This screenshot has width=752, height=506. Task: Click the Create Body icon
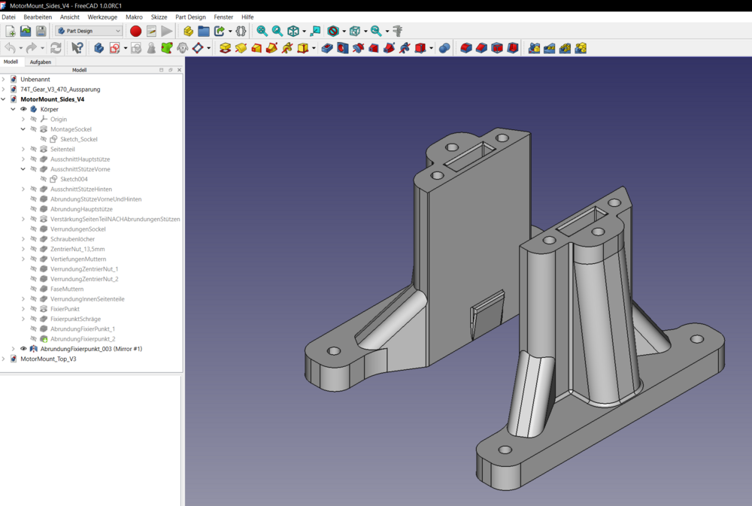click(x=99, y=48)
